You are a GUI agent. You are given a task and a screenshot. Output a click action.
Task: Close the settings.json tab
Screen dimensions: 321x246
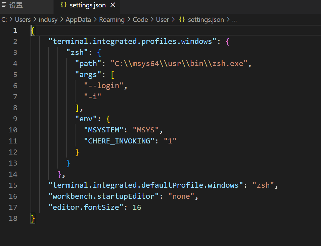(113, 5)
